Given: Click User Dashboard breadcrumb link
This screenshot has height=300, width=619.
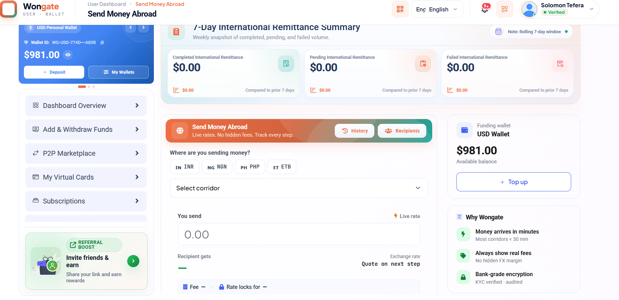Looking at the screenshot, I should 107,4.
